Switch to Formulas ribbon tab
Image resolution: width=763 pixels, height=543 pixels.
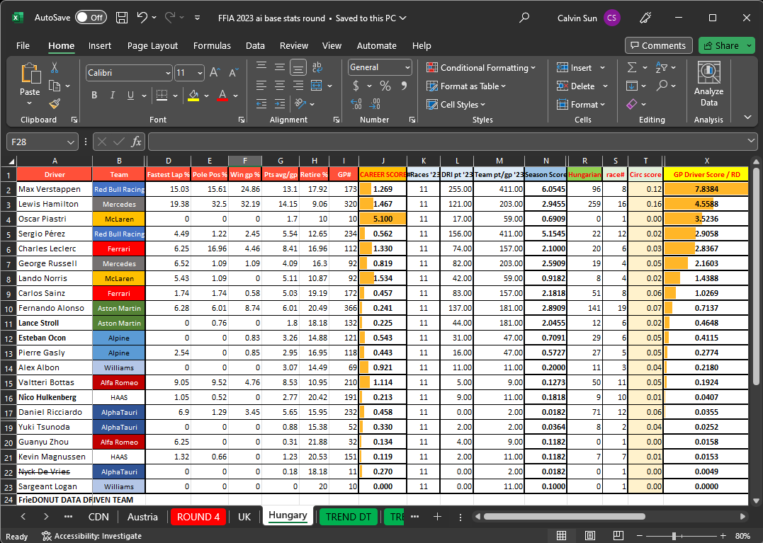[x=212, y=46]
